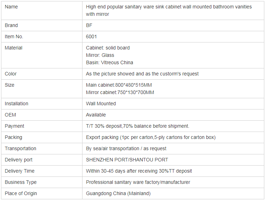The height and width of the screenshot is (200, 265).
Task: Click 'Mirror cabinet:750*130*700MM' size text
Action: [120, 92]
